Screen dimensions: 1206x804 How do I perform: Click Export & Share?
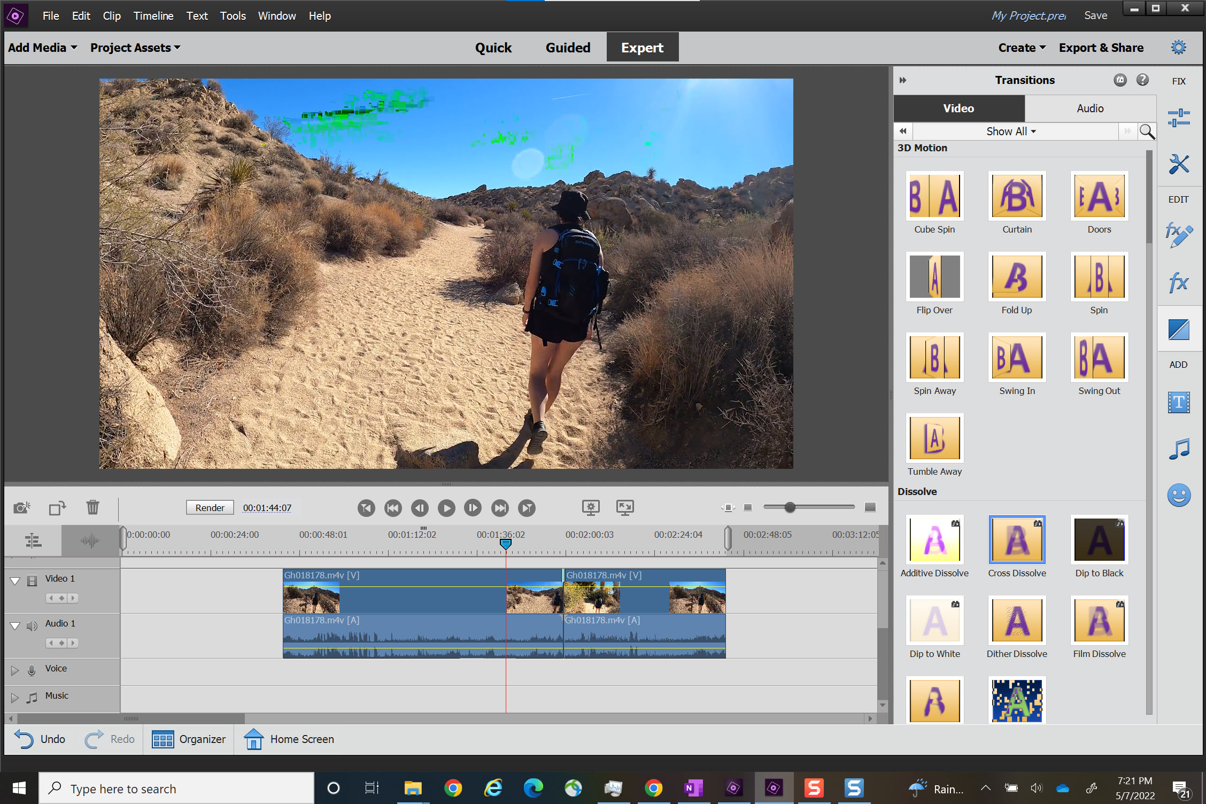1101,47
